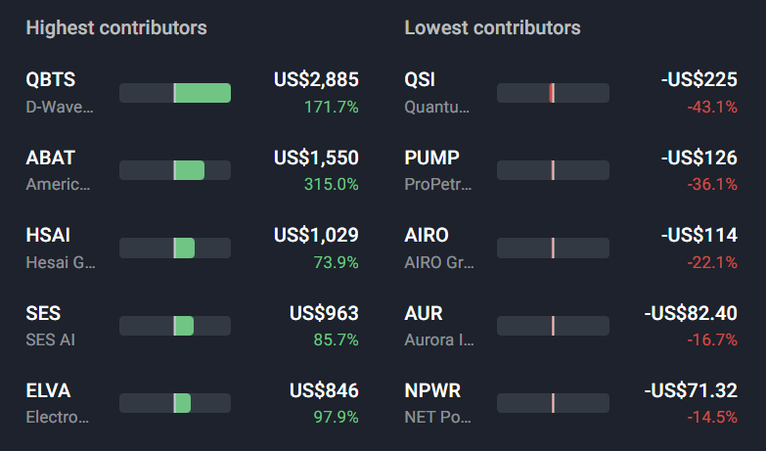Screen dimensions: 766x451
Task: Click the SES ticker label
Action: click(43, 313)
